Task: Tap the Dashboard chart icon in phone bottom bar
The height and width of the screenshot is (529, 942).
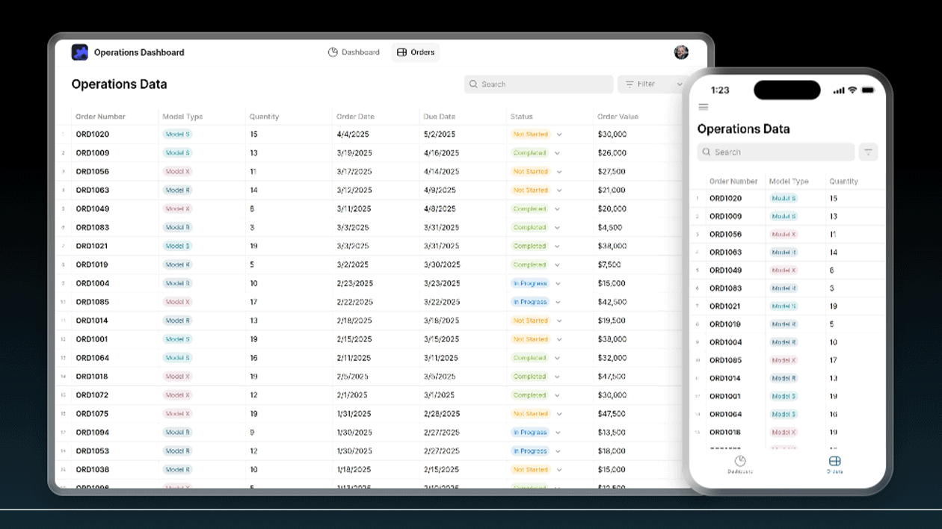Action: [740, 461]
